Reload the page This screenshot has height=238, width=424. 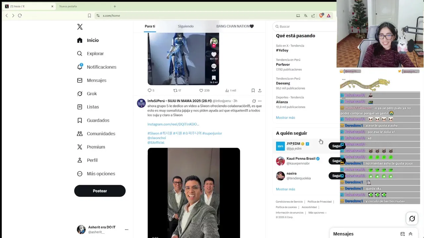[20, 16]
